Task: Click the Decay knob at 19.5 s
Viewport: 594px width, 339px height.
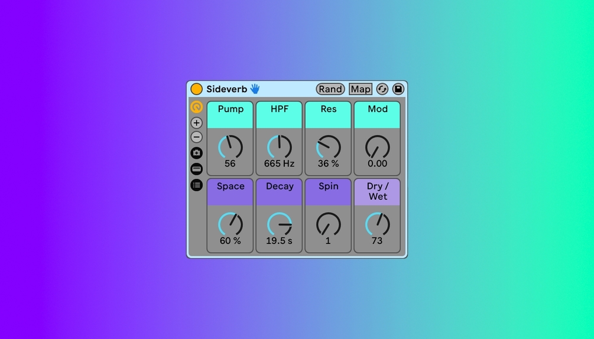Action: [x=279, y=224]
